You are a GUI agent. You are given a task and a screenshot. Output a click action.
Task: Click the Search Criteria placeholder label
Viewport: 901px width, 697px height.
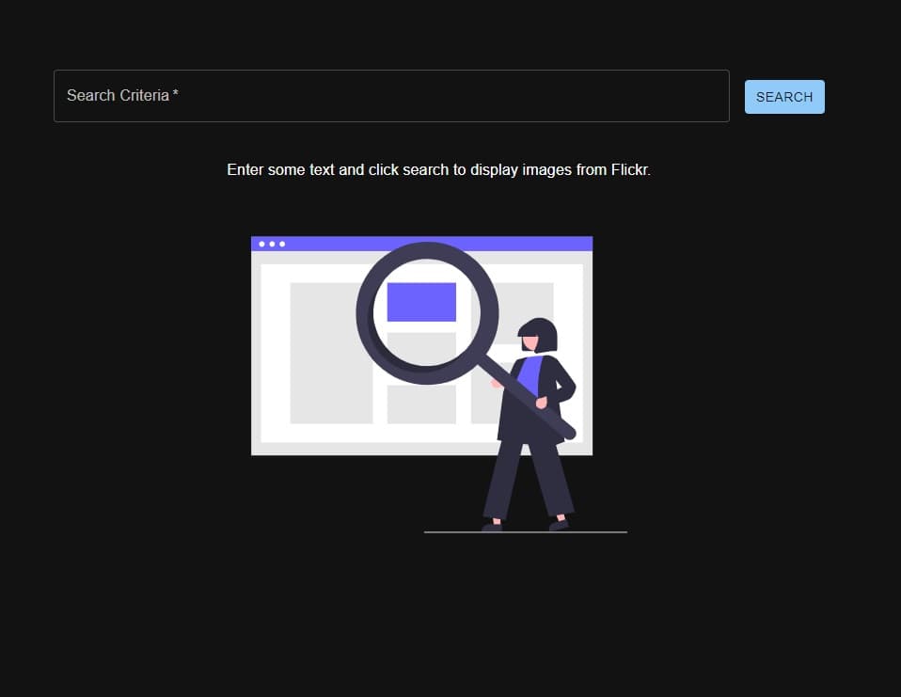pos(115,95)
